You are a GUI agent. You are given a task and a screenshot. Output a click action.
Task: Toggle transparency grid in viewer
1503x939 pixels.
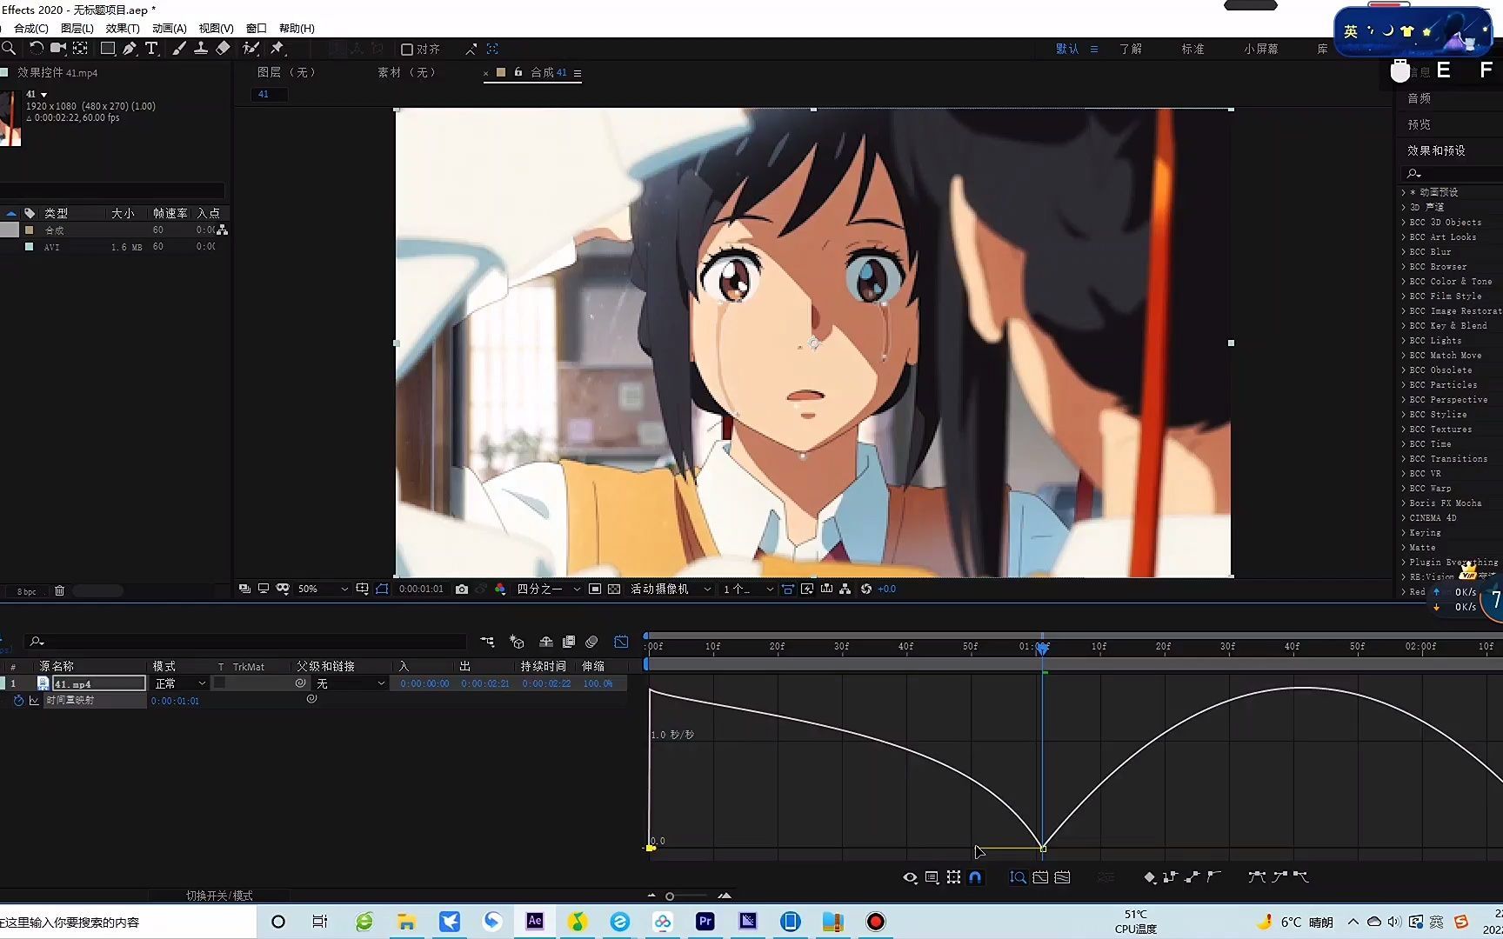click(614, 589)
